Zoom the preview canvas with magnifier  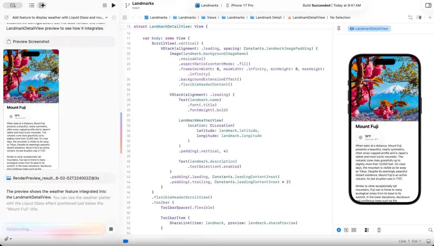[430, 230]
